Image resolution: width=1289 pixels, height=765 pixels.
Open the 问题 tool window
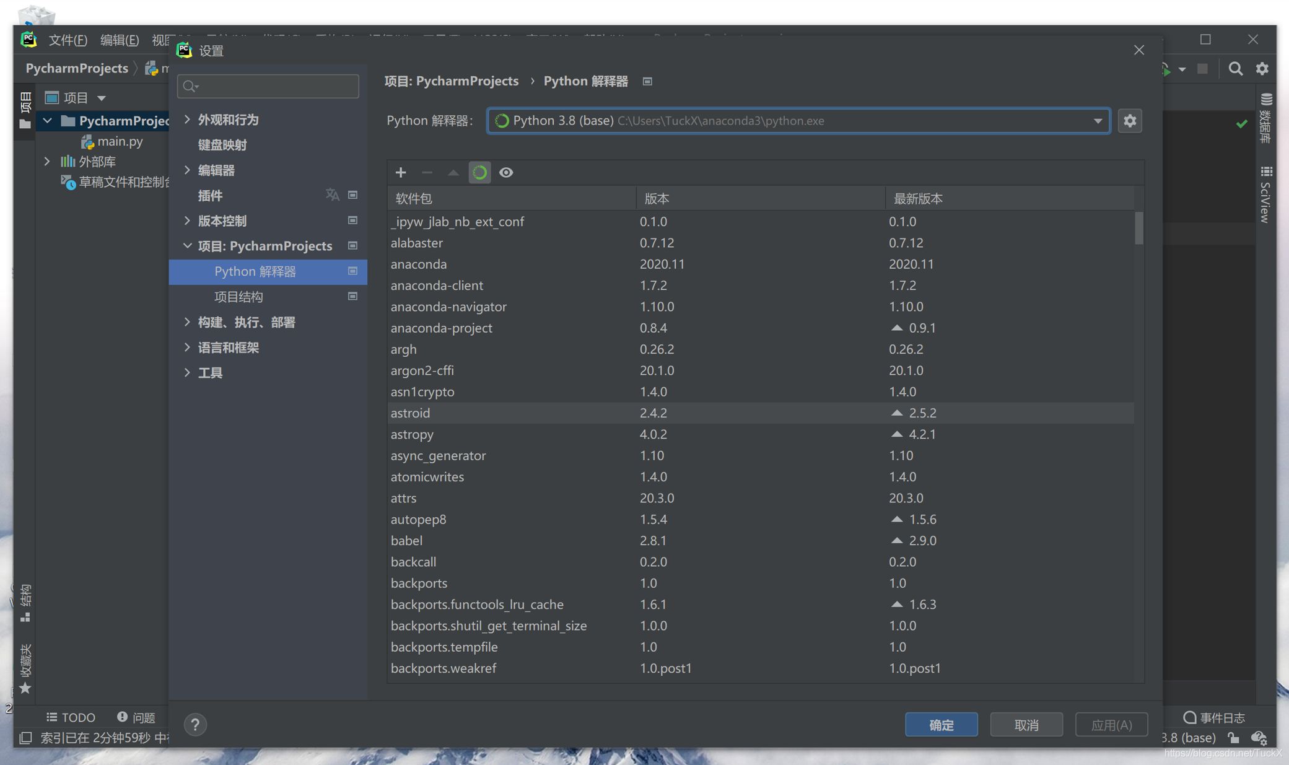click(136, 717)
